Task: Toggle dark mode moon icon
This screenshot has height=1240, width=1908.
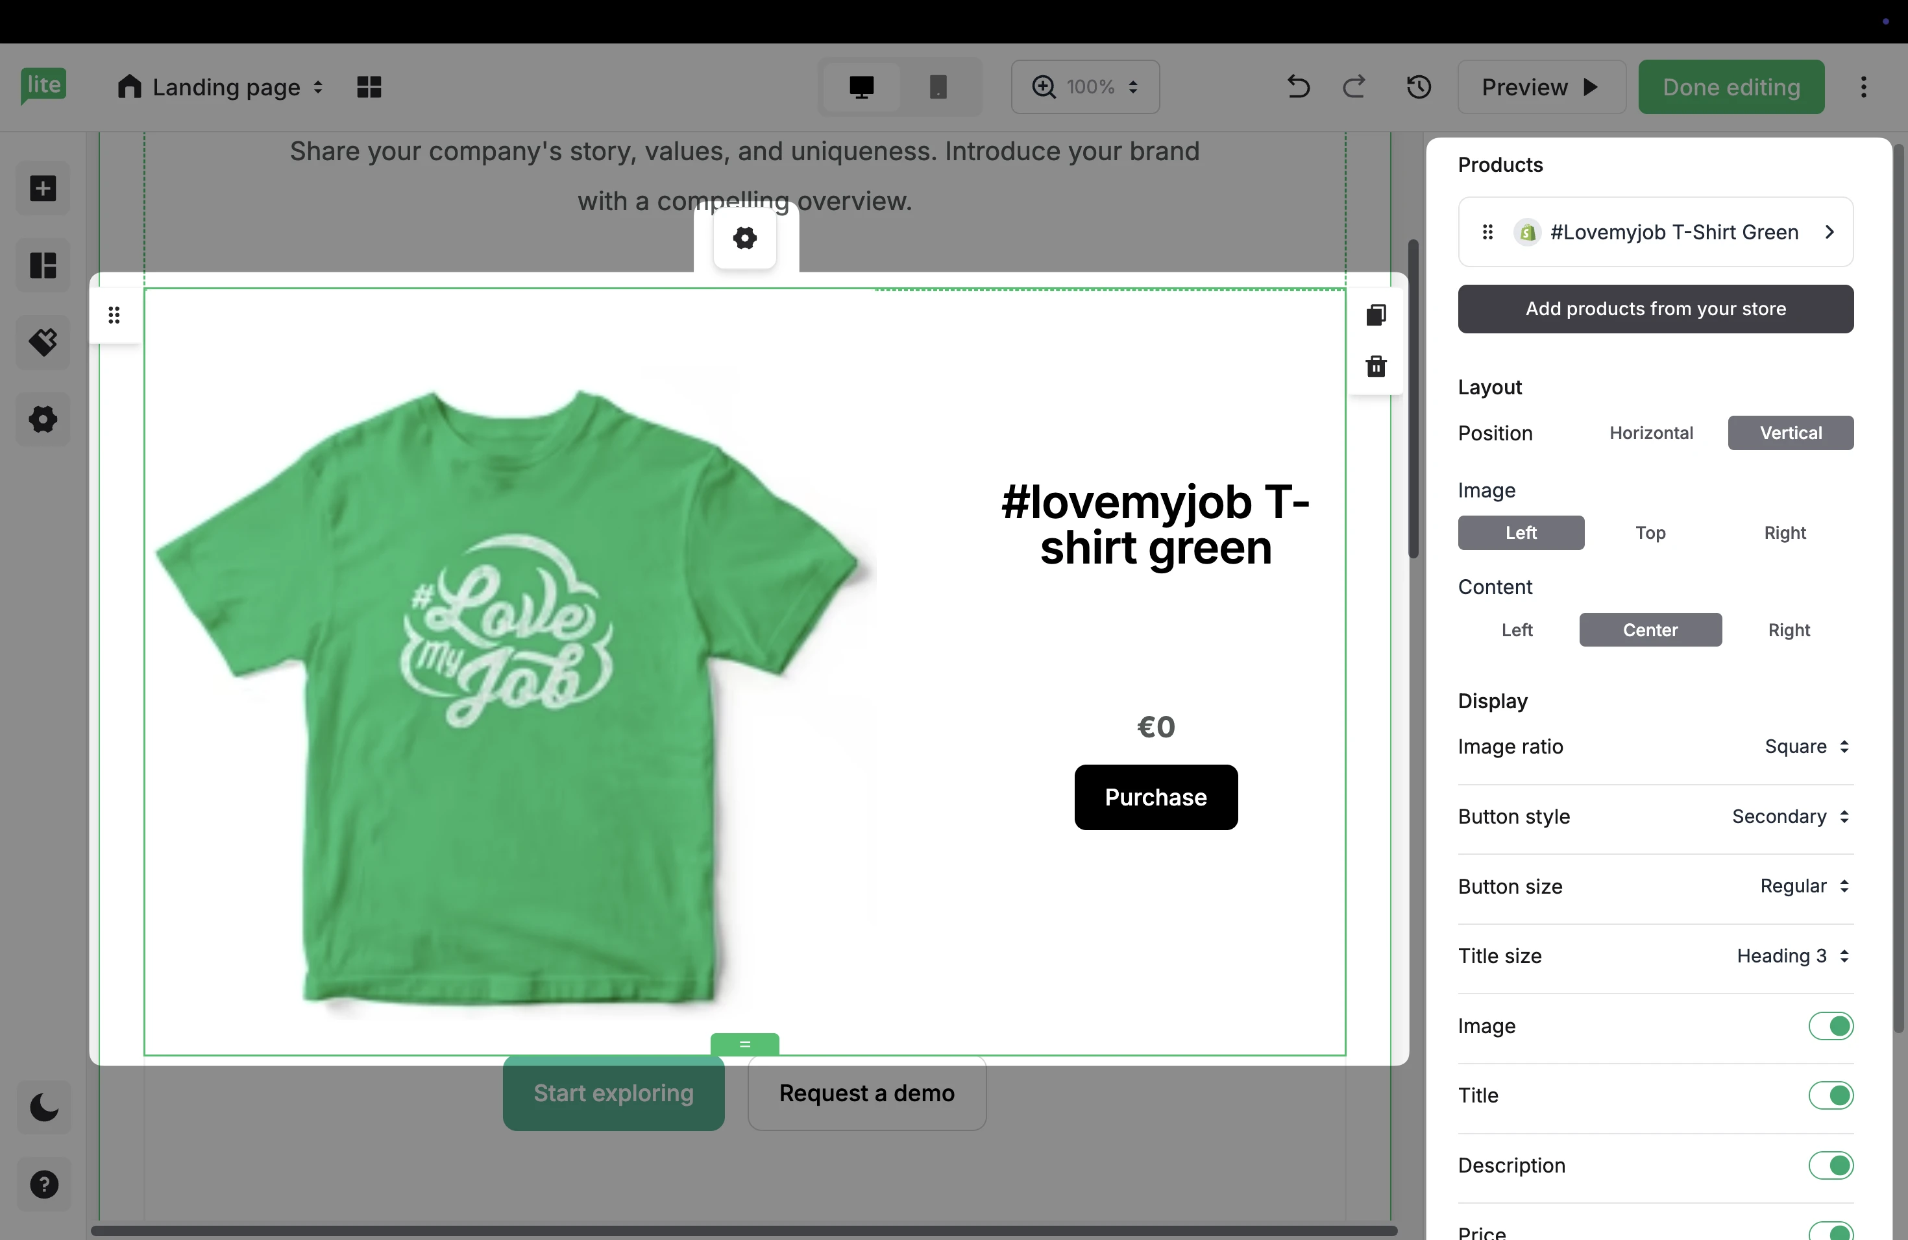Action: 44,1108
